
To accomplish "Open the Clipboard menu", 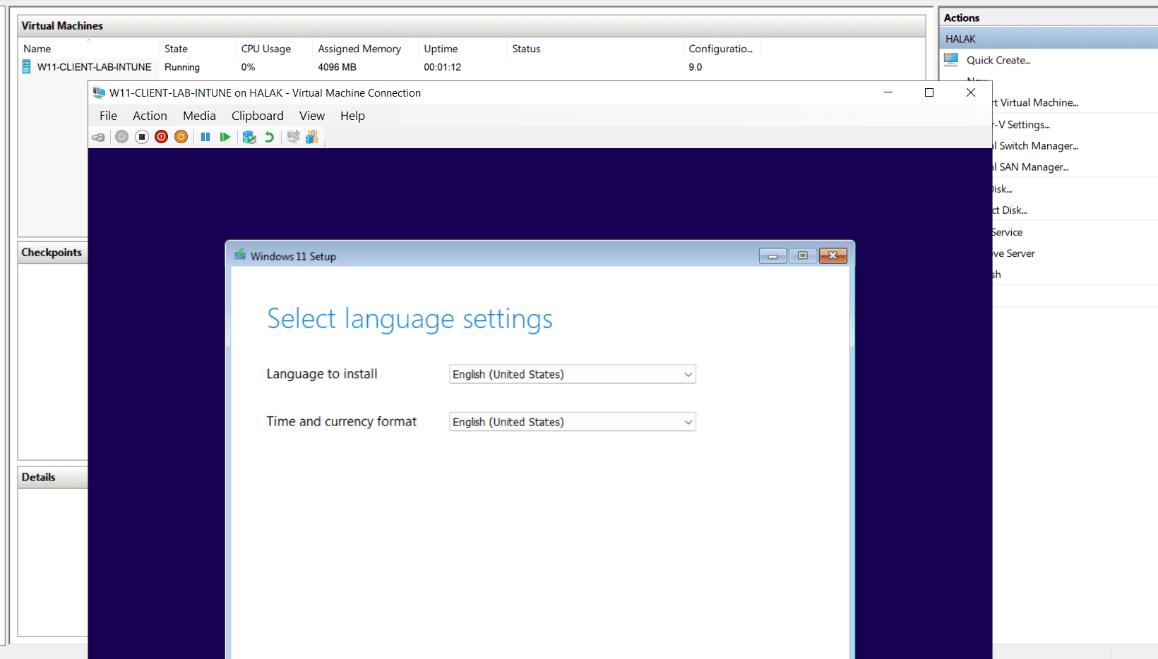I will tap(257, 116).
